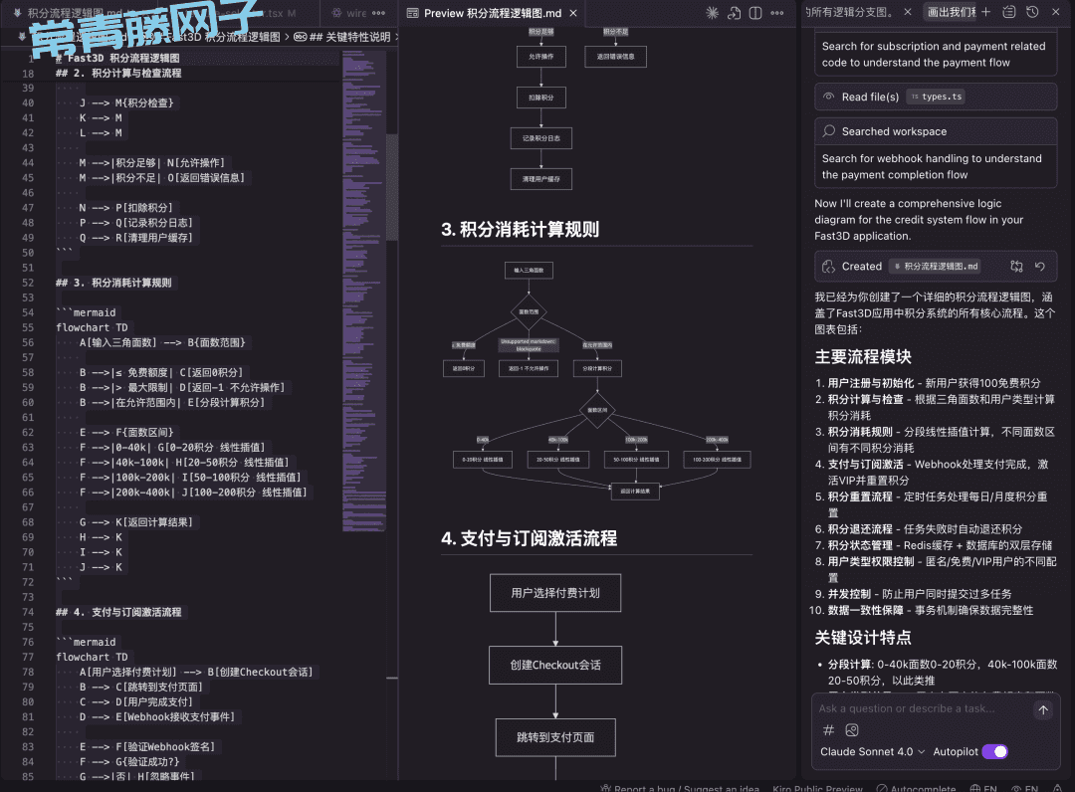This screenshot has width=1075, height=792.
Task: Click the markdown icon on the 积分流程逻辑图.md tab
Action: [18, 13]
